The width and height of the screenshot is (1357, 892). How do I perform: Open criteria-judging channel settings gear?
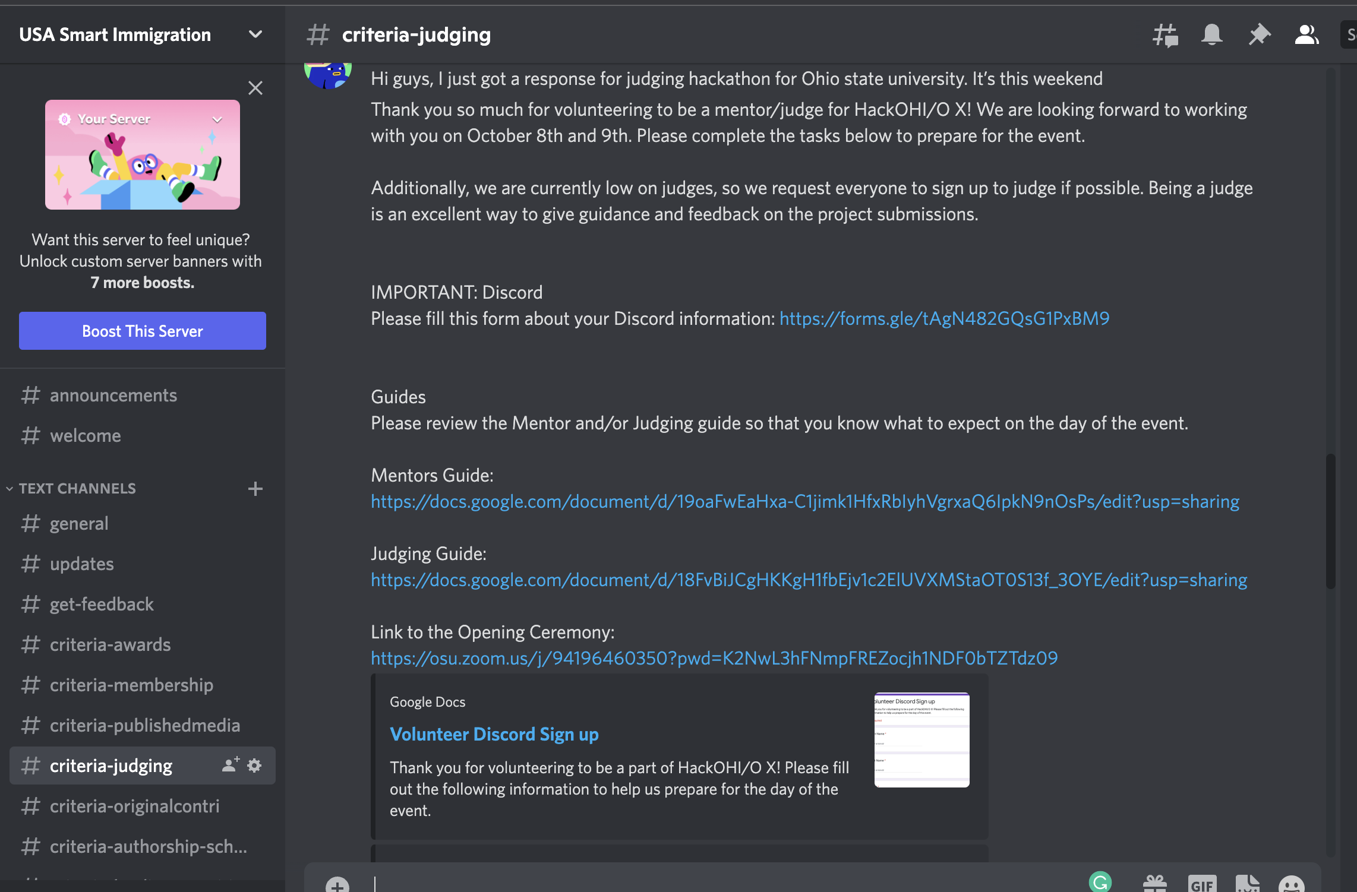(254, 766)
